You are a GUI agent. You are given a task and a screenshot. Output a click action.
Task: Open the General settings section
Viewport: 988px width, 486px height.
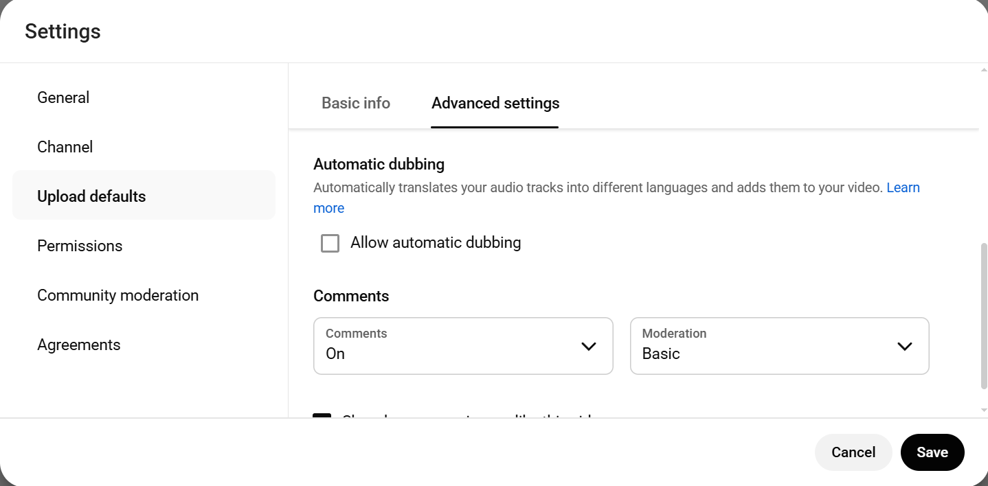(x=63, y=97)
